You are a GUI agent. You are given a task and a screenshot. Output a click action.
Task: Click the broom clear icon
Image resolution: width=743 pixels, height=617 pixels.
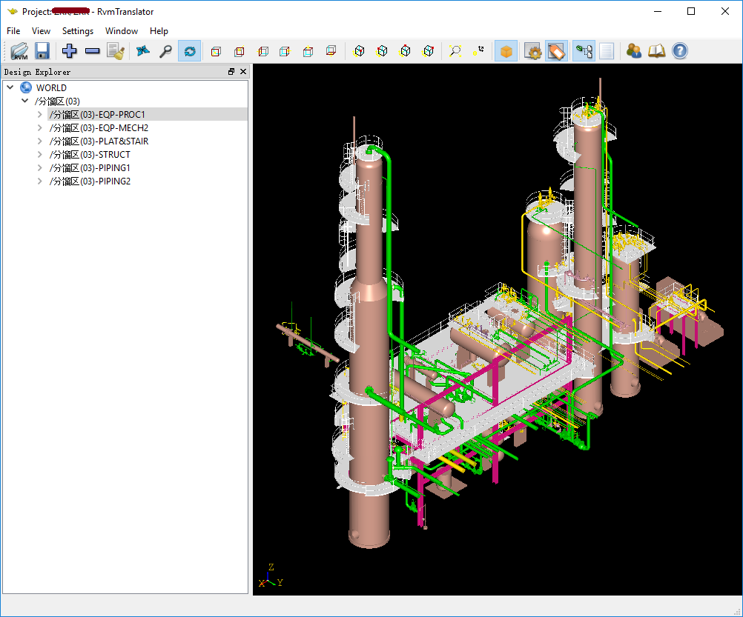coord(115,51)
